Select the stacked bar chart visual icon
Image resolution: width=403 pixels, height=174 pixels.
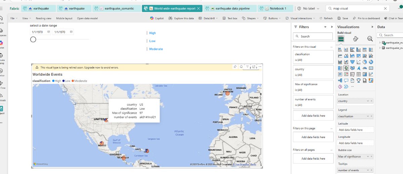click(340, 50)
